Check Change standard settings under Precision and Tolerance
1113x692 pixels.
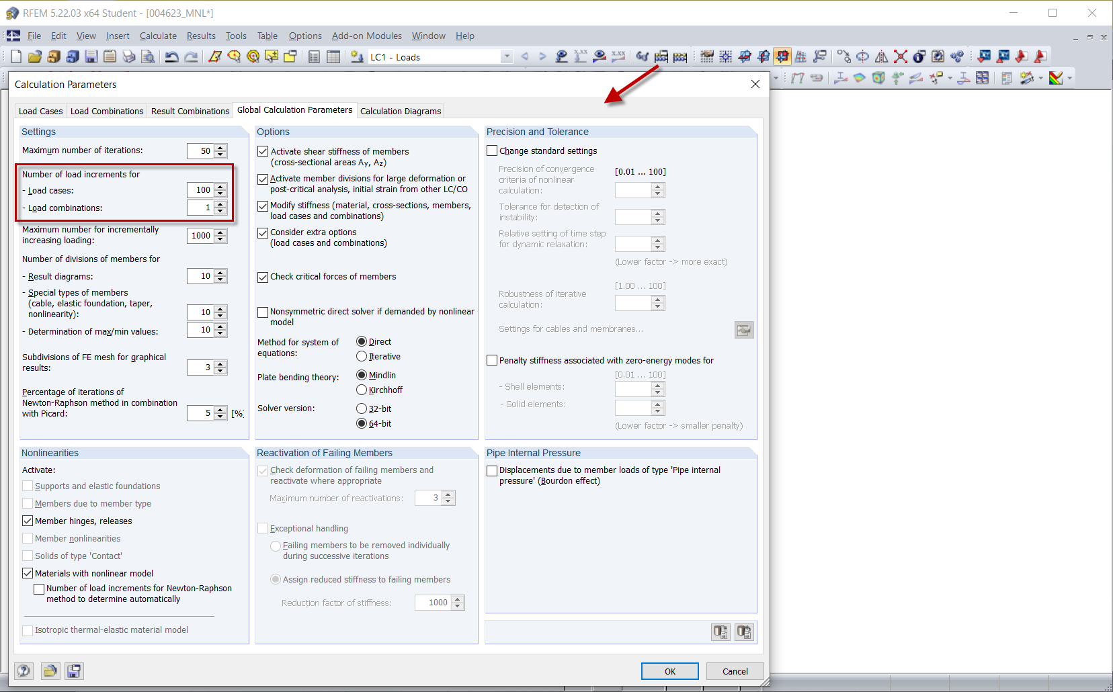tap(492, 150)
